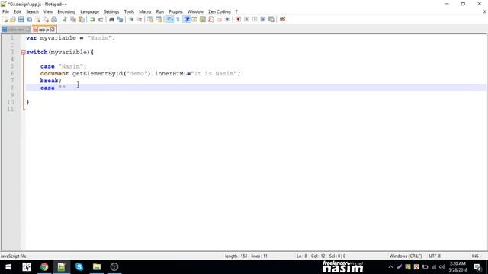
Task: Open the Plugins menu
Action: tap(175, 11)
